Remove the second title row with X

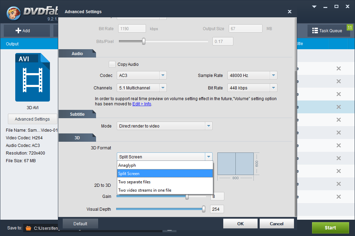pos(338,81)
